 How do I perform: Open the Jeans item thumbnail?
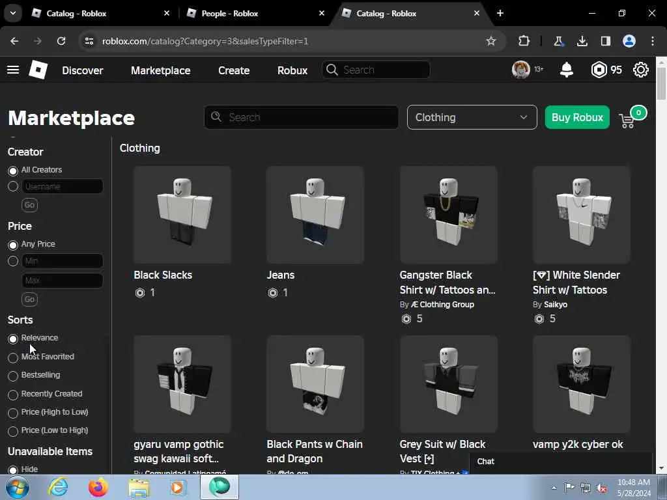click(315, 215)
